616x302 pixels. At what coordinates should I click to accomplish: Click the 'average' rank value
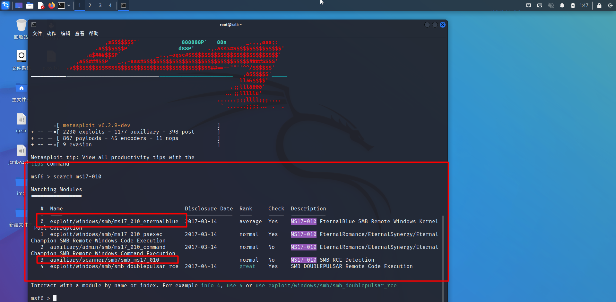[251, 221]
